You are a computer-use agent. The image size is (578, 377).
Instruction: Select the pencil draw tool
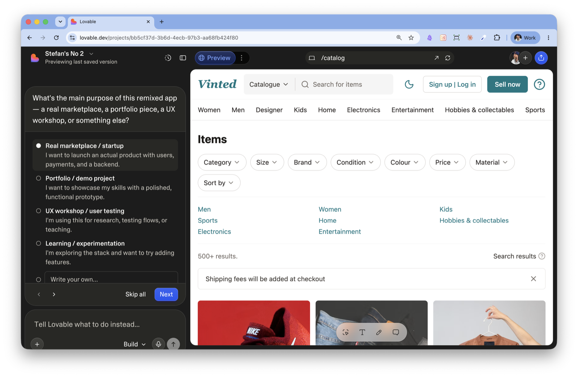pyautogui.click(x=379, y=332)
